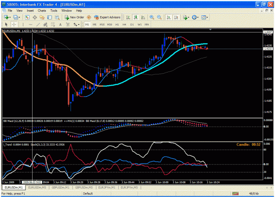Select the Bar Chart type icon
275x197 pixels.
click(128, 17)
